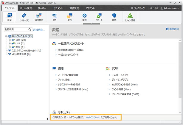This screenshot has height=125, width=183.
Task: Click the 構成変更 toolbar icon
Action: tap(39, 17)
